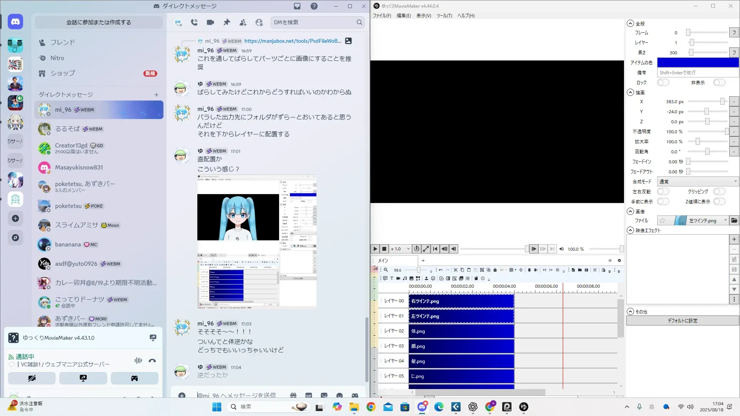Click the padlock lock icon in timeline toolbar
740x416 pixels.
[495, 270]
